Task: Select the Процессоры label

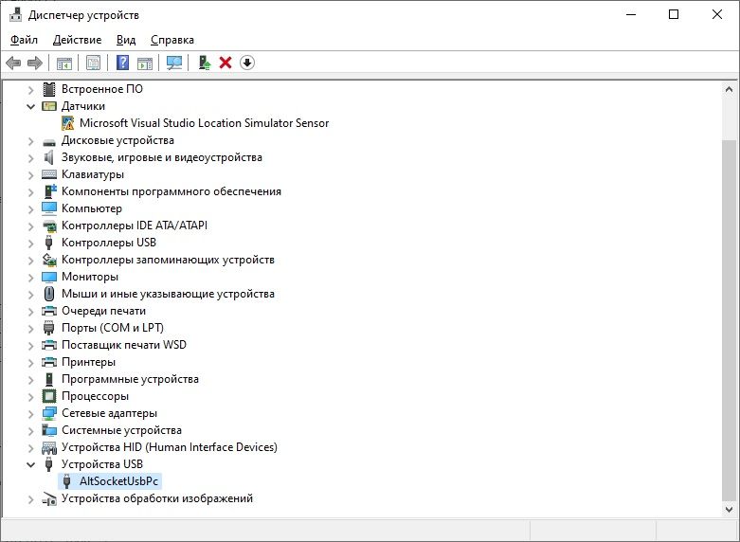Action: (x=95, y=396)
